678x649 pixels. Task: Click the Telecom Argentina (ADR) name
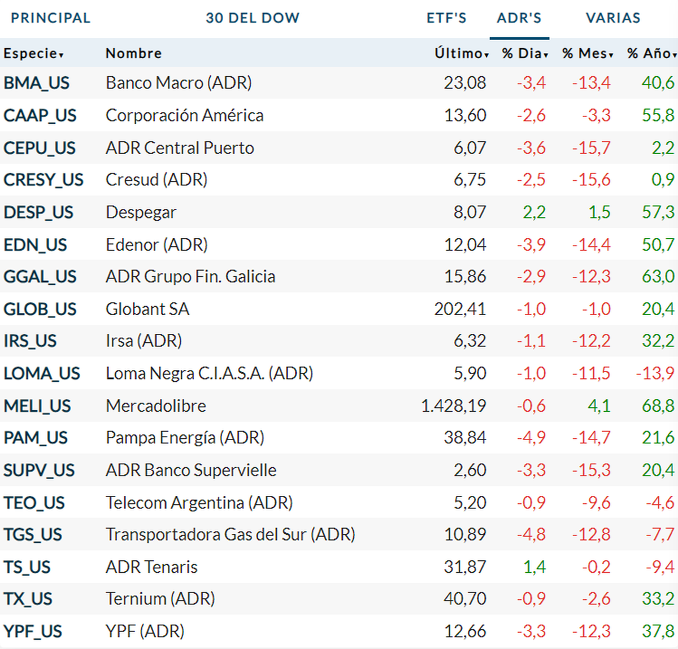pyautogui.click(x=199, y=503)
